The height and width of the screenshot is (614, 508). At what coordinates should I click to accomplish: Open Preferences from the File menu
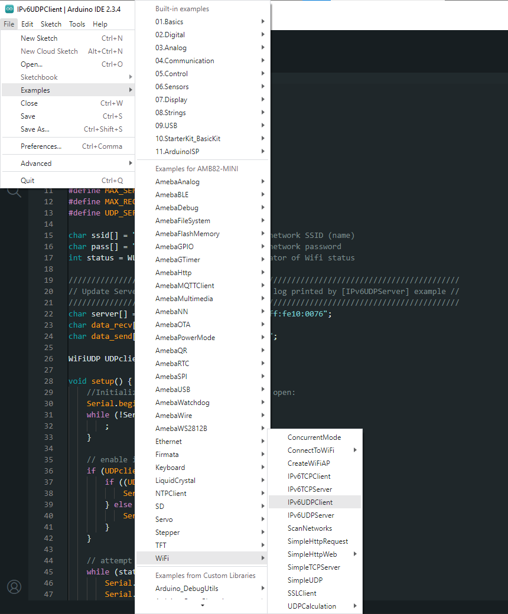pyautogui.click(x=41, y=146)
